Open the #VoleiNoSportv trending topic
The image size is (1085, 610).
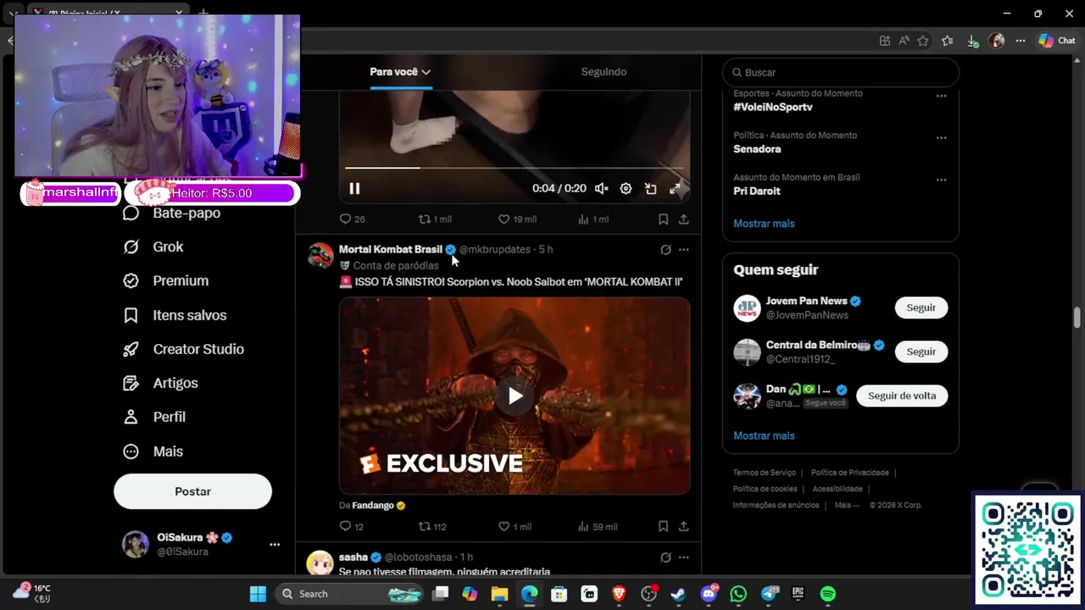coord(772,107)
